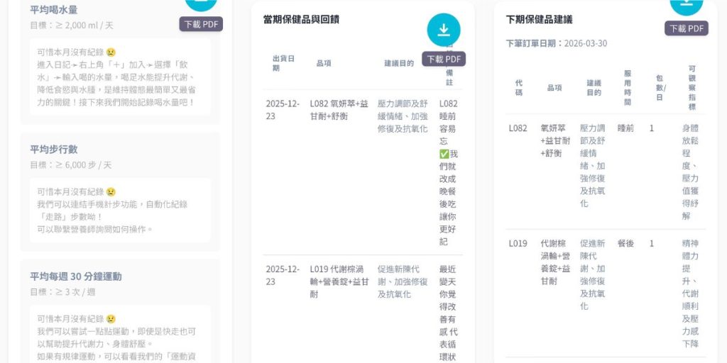Click the sad emoji in 平均喝水量 card
The image size is (727, 363).
(111, 52)
